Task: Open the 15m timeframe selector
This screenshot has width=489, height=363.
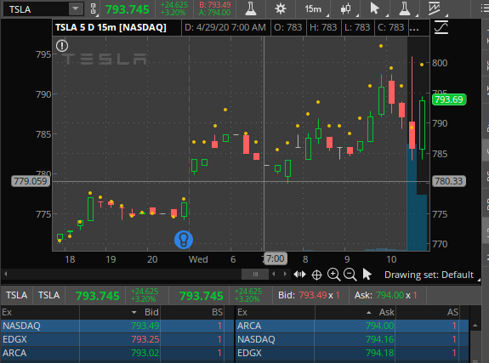Action: [x=313, y=9]
